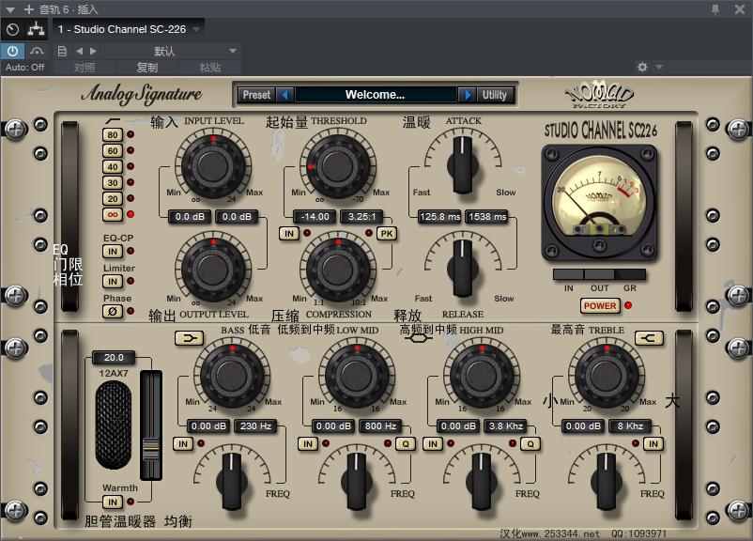This screenshot has height=541, width=753.
Task: Go to previous preset with left triangle
Action: click(x=79, y=51)
